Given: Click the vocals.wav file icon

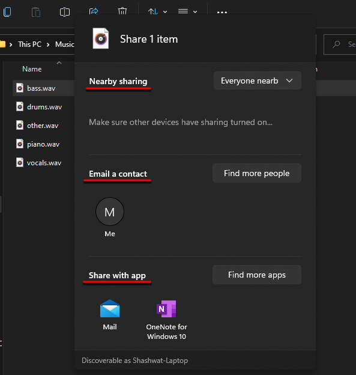Looking at the screenshot, I should pos(20,163).
